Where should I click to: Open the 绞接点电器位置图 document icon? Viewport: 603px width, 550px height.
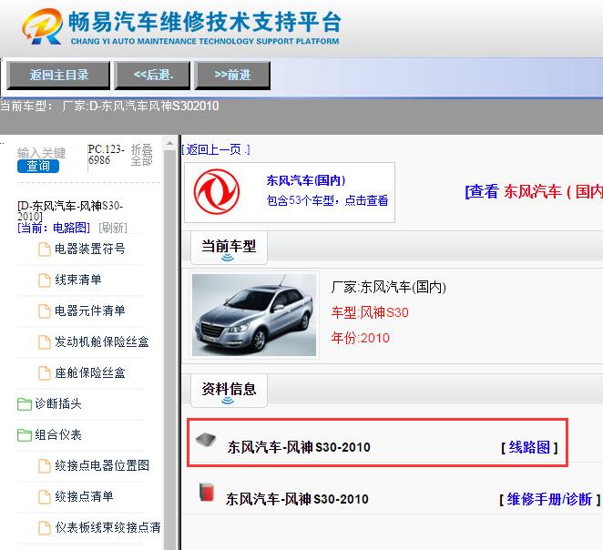click(45, 466)
